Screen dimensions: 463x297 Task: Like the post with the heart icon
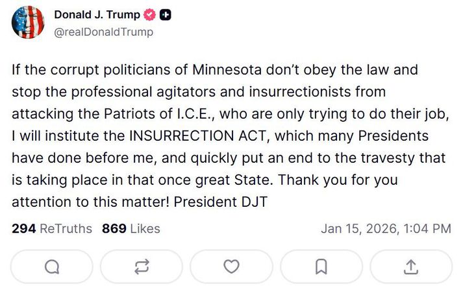pyautogui.click(x=231, y=267)
